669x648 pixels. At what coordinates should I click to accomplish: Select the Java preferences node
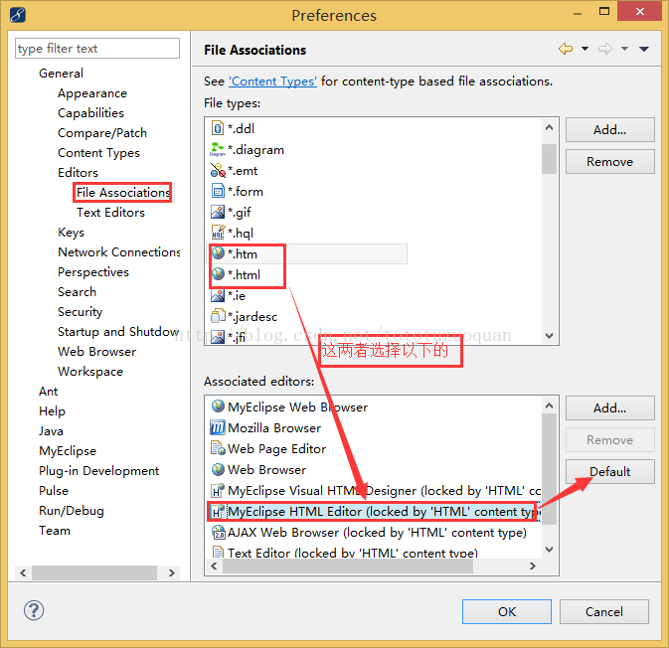click(x=51, y=431)
